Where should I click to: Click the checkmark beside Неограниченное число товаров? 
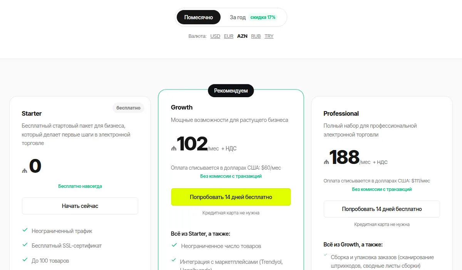tap(174, 245)
